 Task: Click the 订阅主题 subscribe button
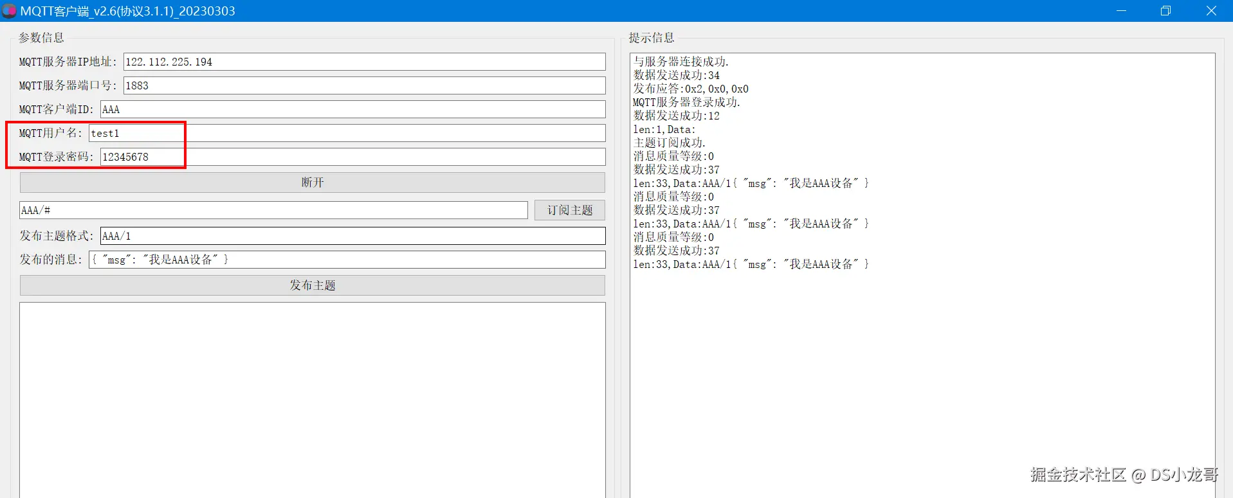tap(570, 210)
